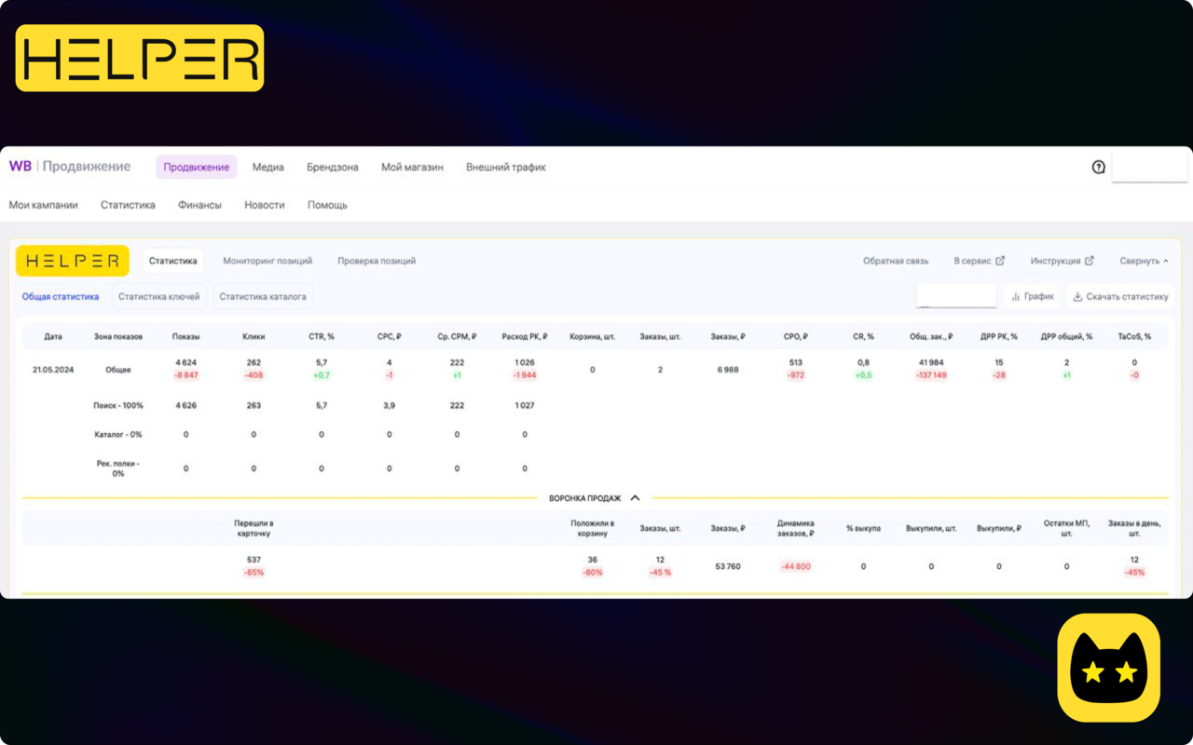Open the Брендзона menu item
The height and width of the screenshot is (745, 1193).
pyautogui.click(x=333, y=167)
